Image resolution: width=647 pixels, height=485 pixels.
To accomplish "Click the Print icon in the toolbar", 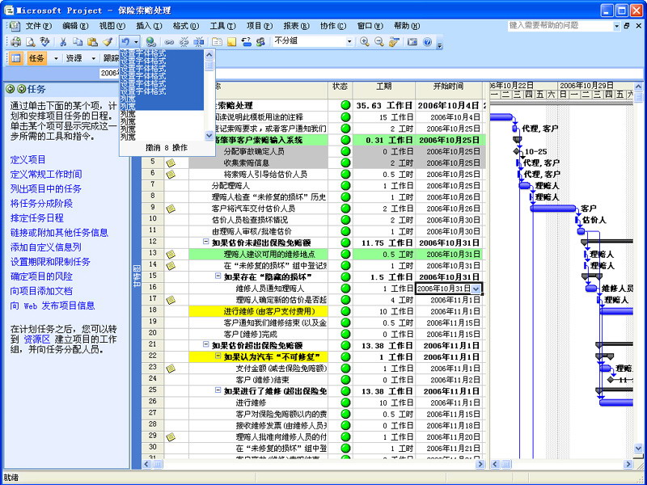I will click(x=16, y=42).
